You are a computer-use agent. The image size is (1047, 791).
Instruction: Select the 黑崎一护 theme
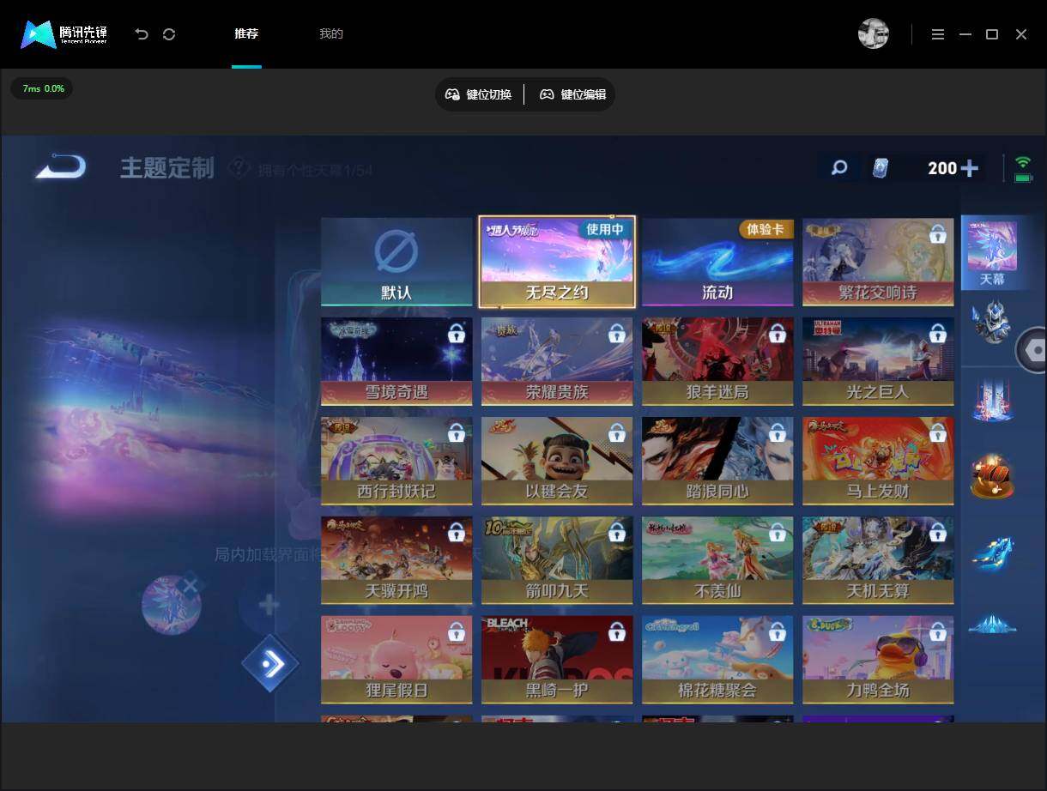[x=557, y=660]
